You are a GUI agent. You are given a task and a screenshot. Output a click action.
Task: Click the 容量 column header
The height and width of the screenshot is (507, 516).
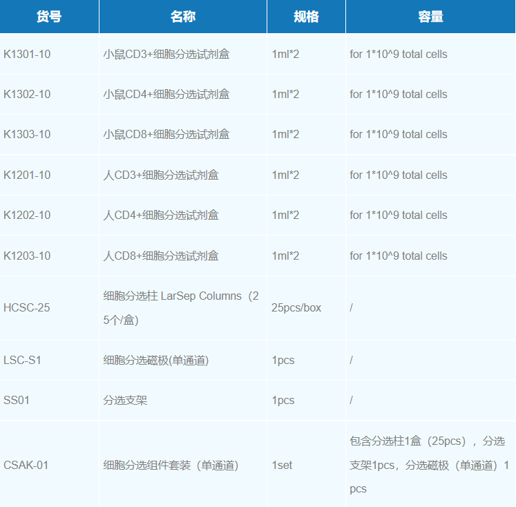point(430,17)
